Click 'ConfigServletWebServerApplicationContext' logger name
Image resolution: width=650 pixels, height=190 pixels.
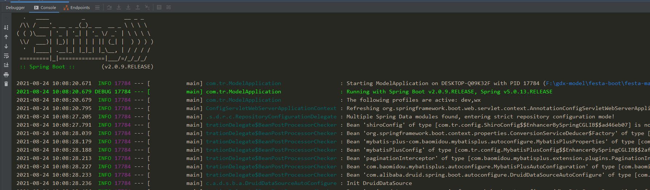(271, 108)
